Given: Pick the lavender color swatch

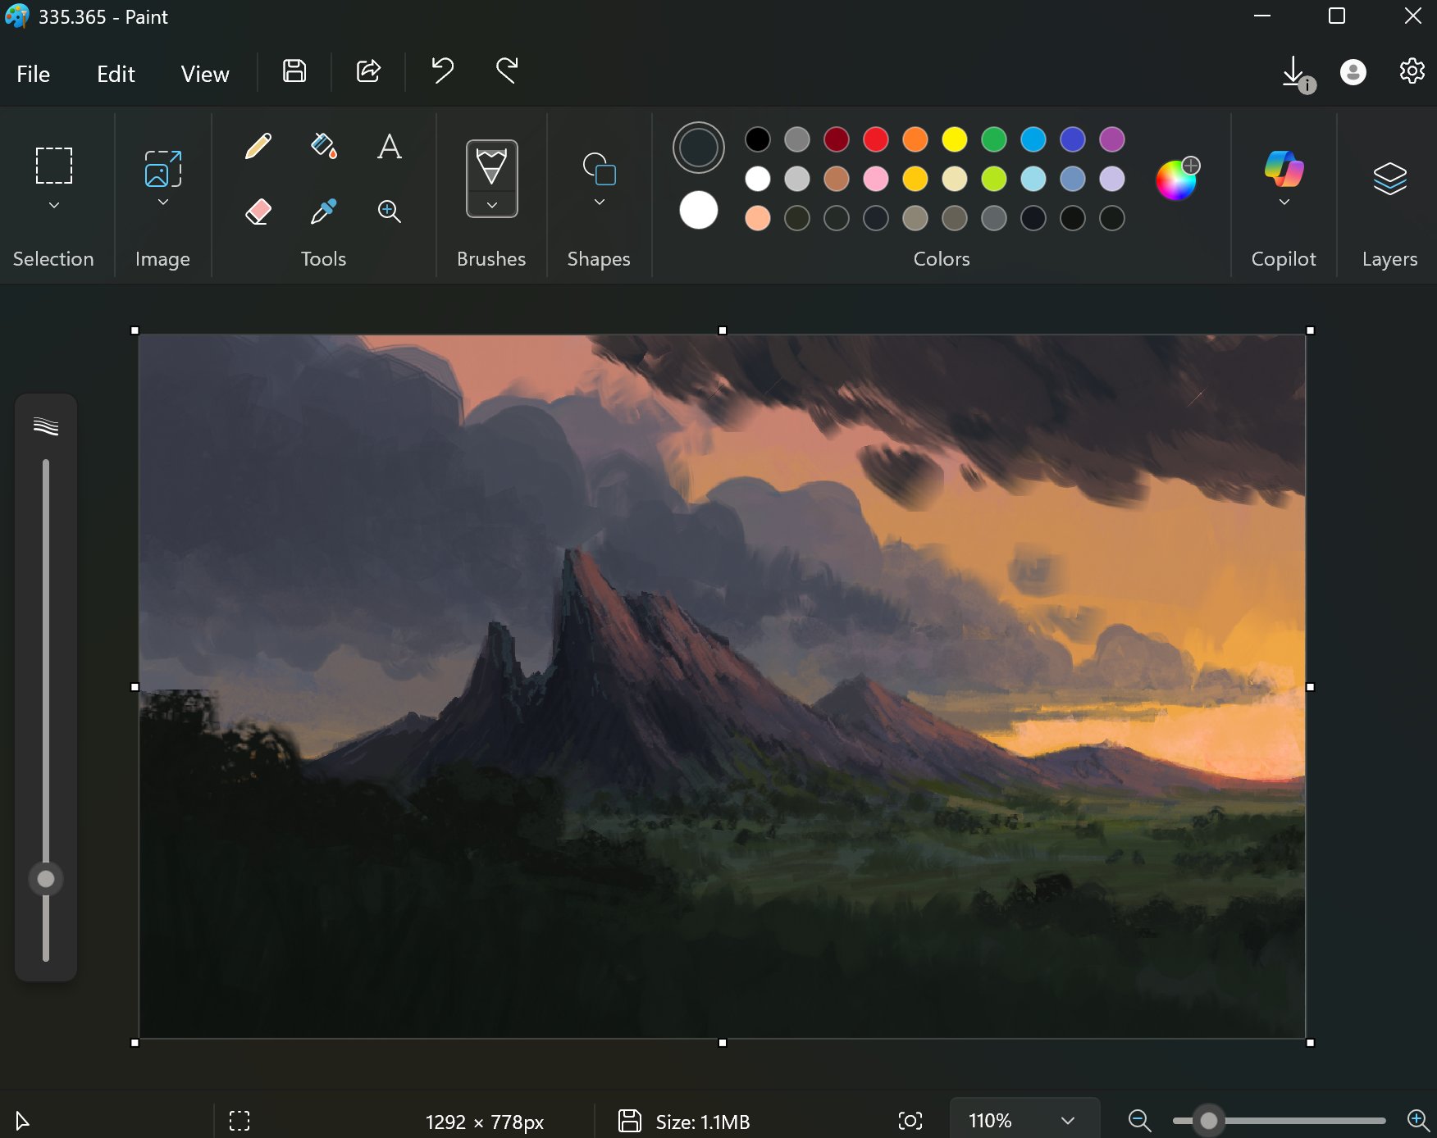Looking at the screenshot, I should click(1112, 179).
